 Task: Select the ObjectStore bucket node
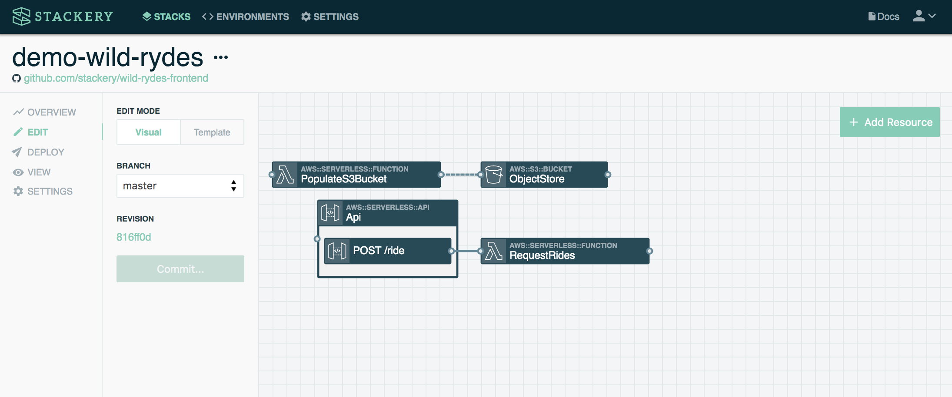point(544,175)
